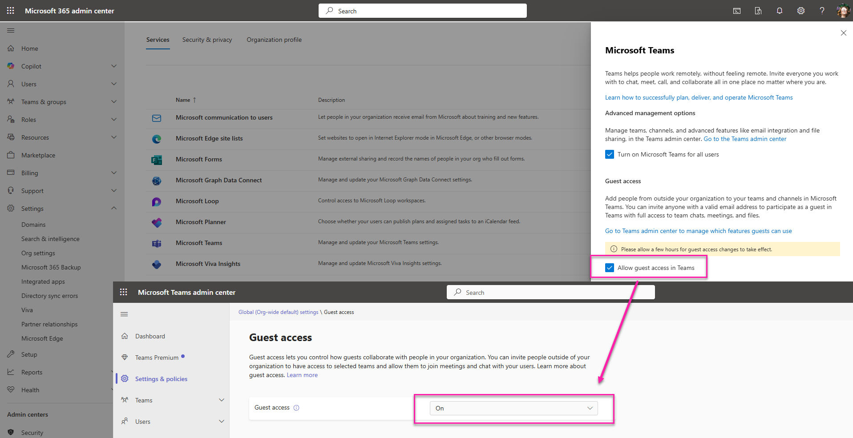Click Learn more link under Guest access
Screen dimensions: 853x438
click(x=302, y=375)
